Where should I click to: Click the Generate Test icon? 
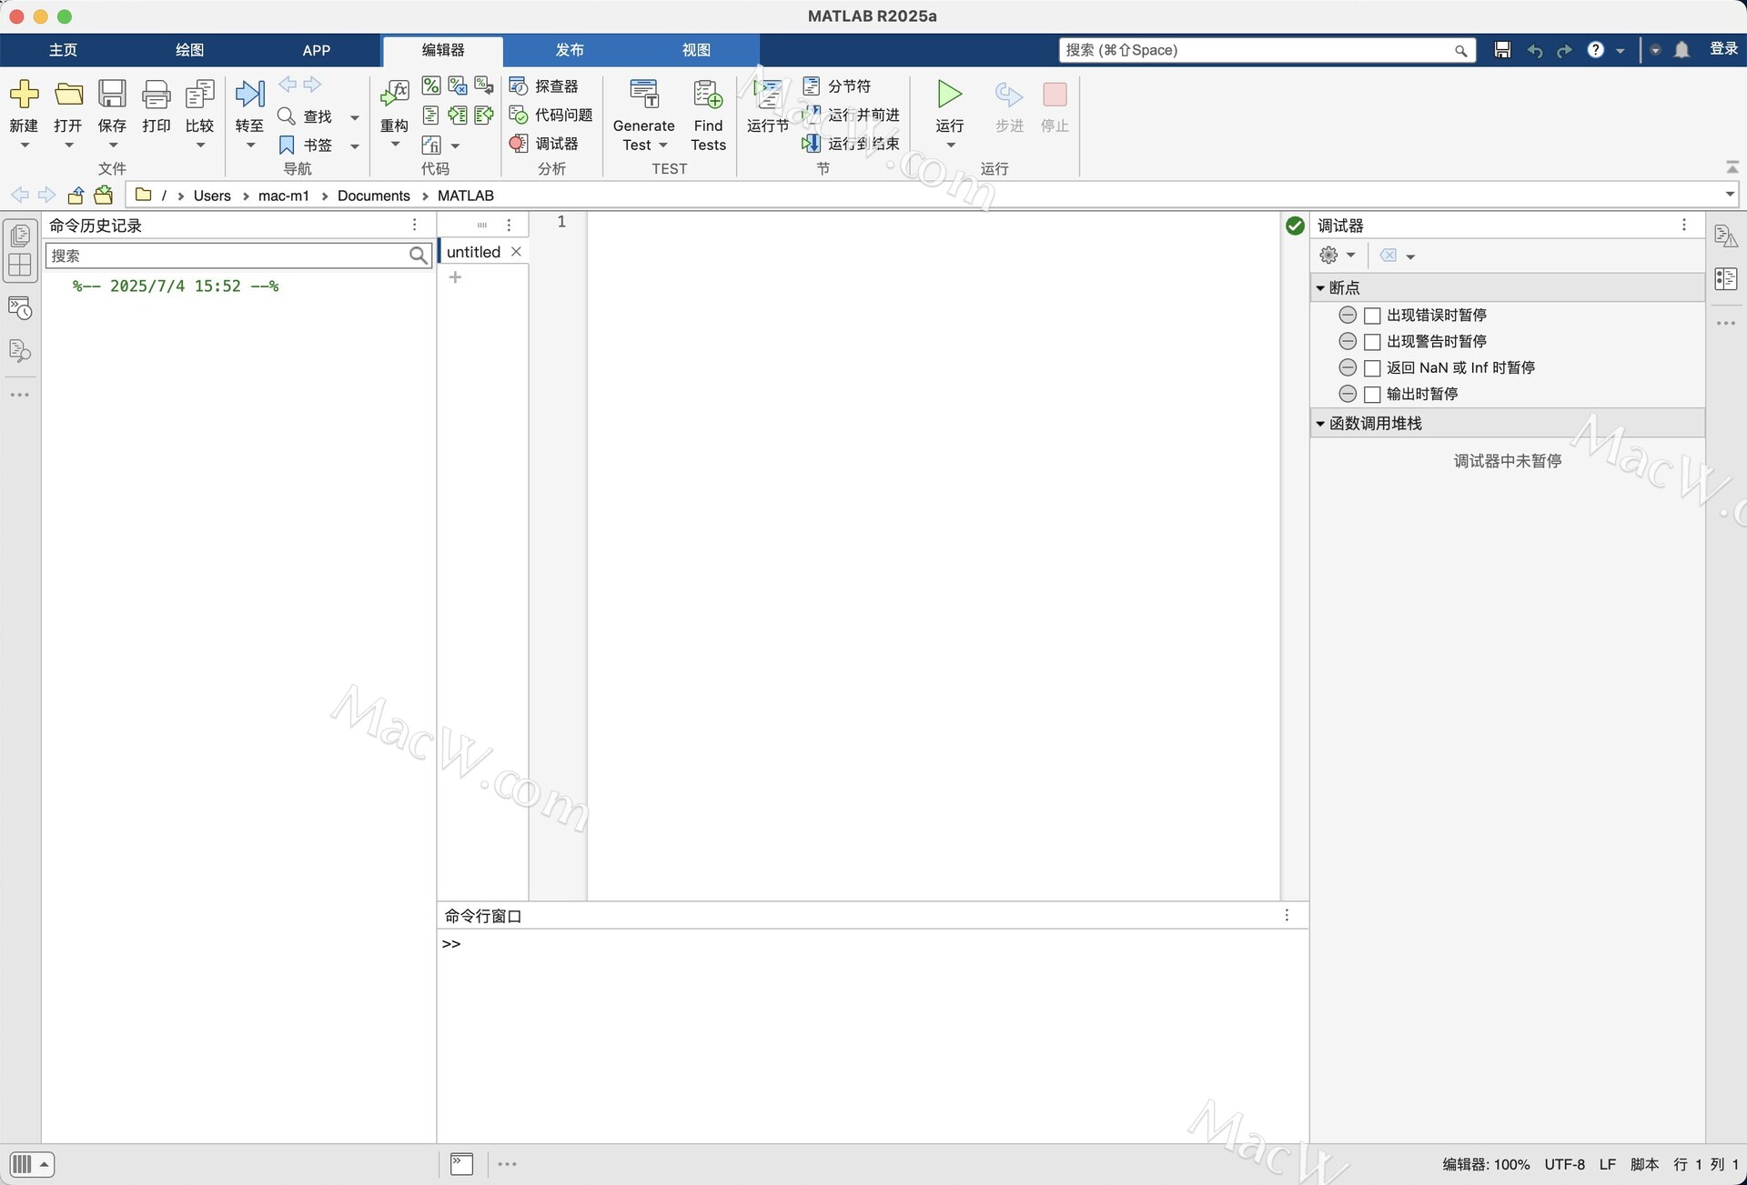tap(643, 94)
